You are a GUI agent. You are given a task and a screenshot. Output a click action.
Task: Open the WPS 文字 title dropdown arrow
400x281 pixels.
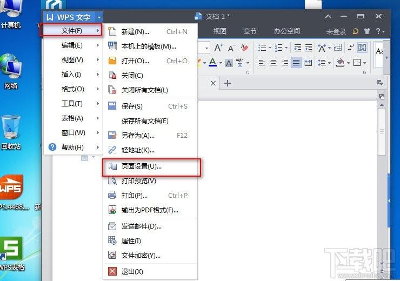tap(99, 17)
